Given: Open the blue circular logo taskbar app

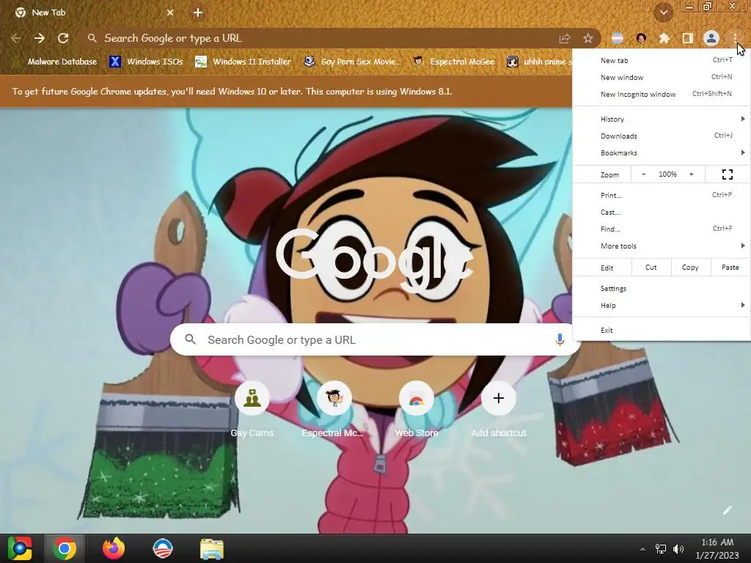Looking at the screenshot, I should [163, 548].
